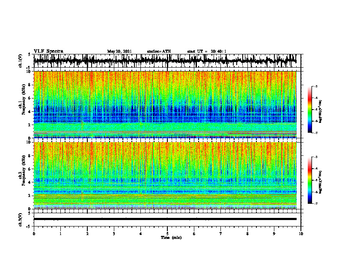Click the "-7" label on ch.1 color bar
The height and width of the screenshot is (262, 339).
point(316,133)
